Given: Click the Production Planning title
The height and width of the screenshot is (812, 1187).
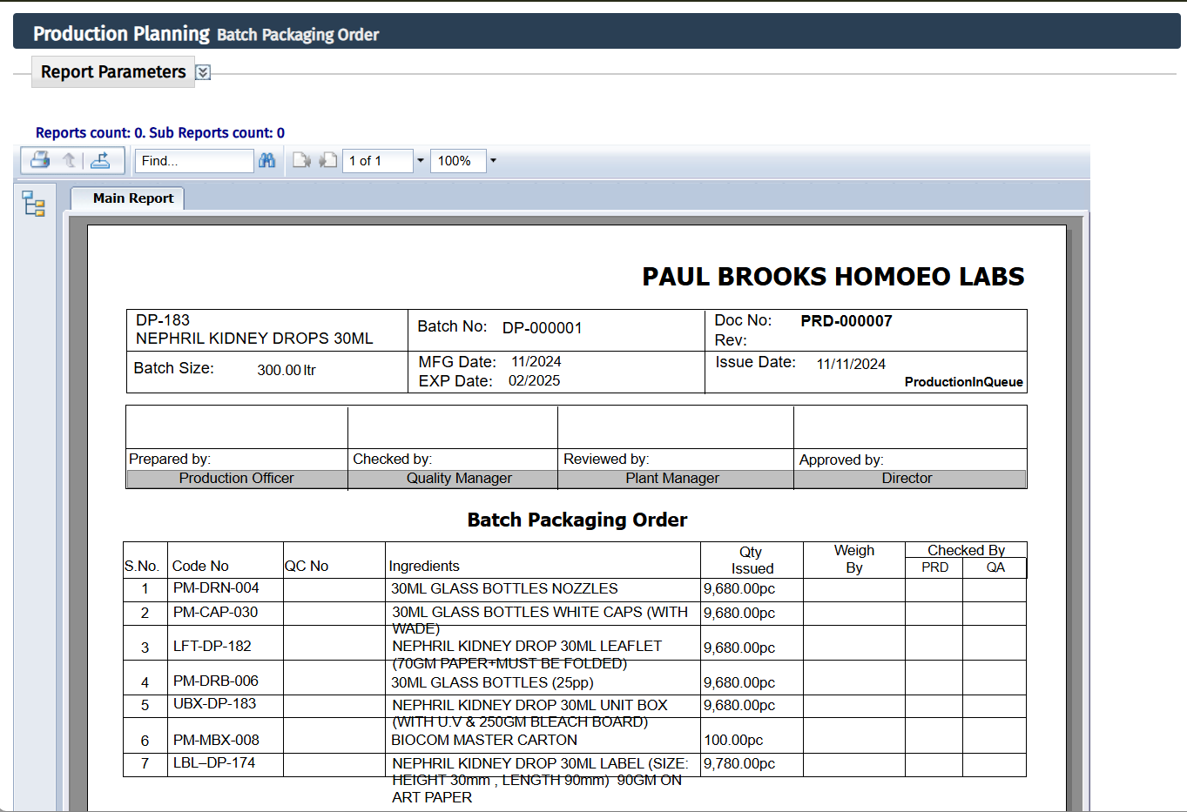Looking at the screenshot, I should (x=121, y=34).
